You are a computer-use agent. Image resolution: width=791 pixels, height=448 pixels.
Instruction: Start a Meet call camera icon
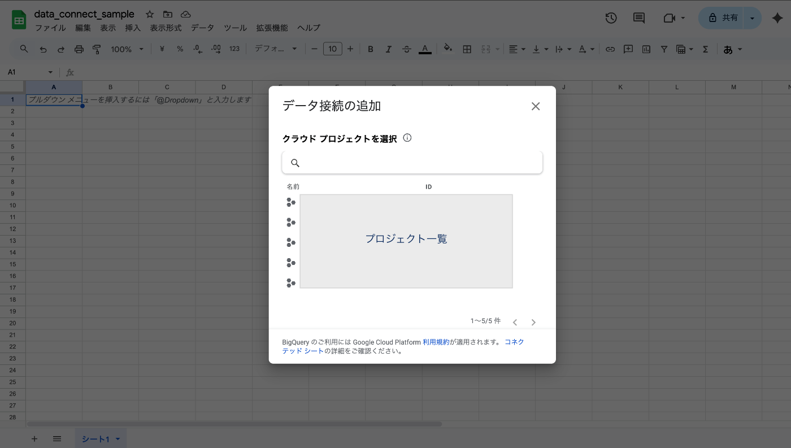[670, 18]
